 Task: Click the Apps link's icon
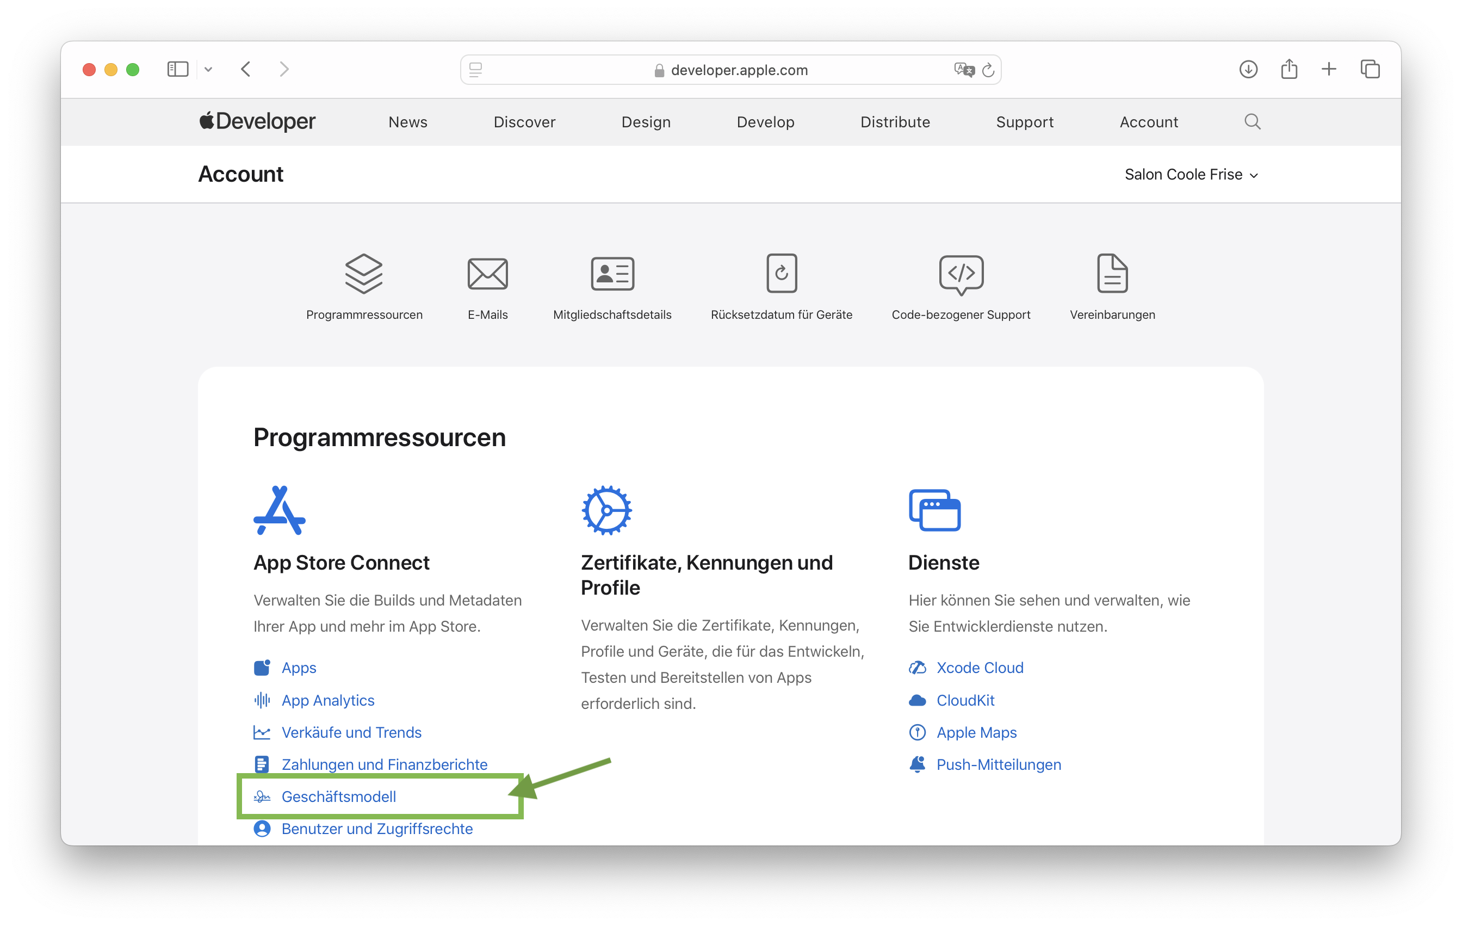point(262,668)
